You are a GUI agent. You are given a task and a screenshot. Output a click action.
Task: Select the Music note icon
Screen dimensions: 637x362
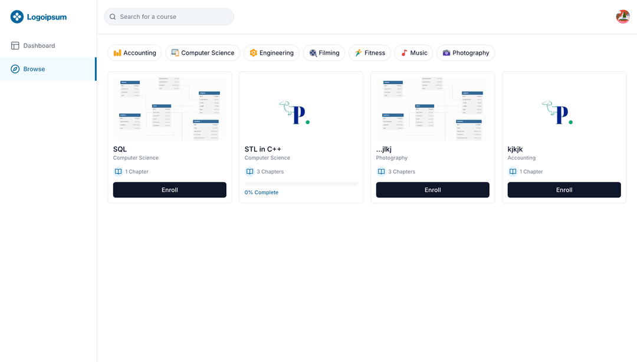point(403,52)
